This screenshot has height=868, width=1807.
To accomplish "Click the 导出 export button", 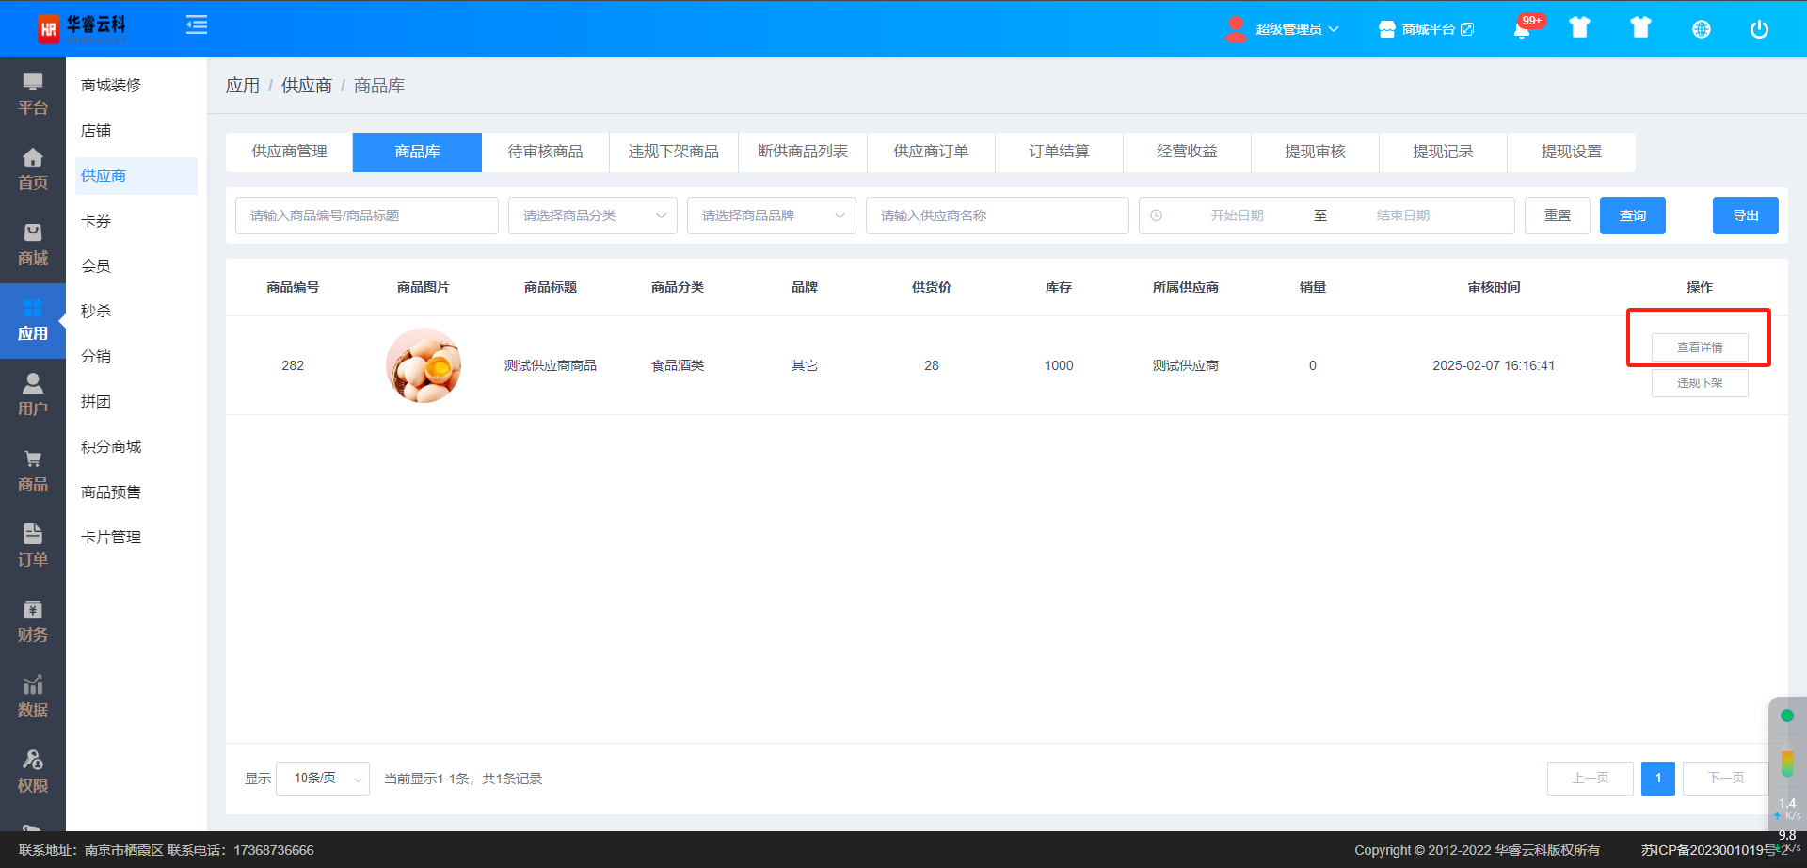I will pyautogui.click(x=1745, y=216).
